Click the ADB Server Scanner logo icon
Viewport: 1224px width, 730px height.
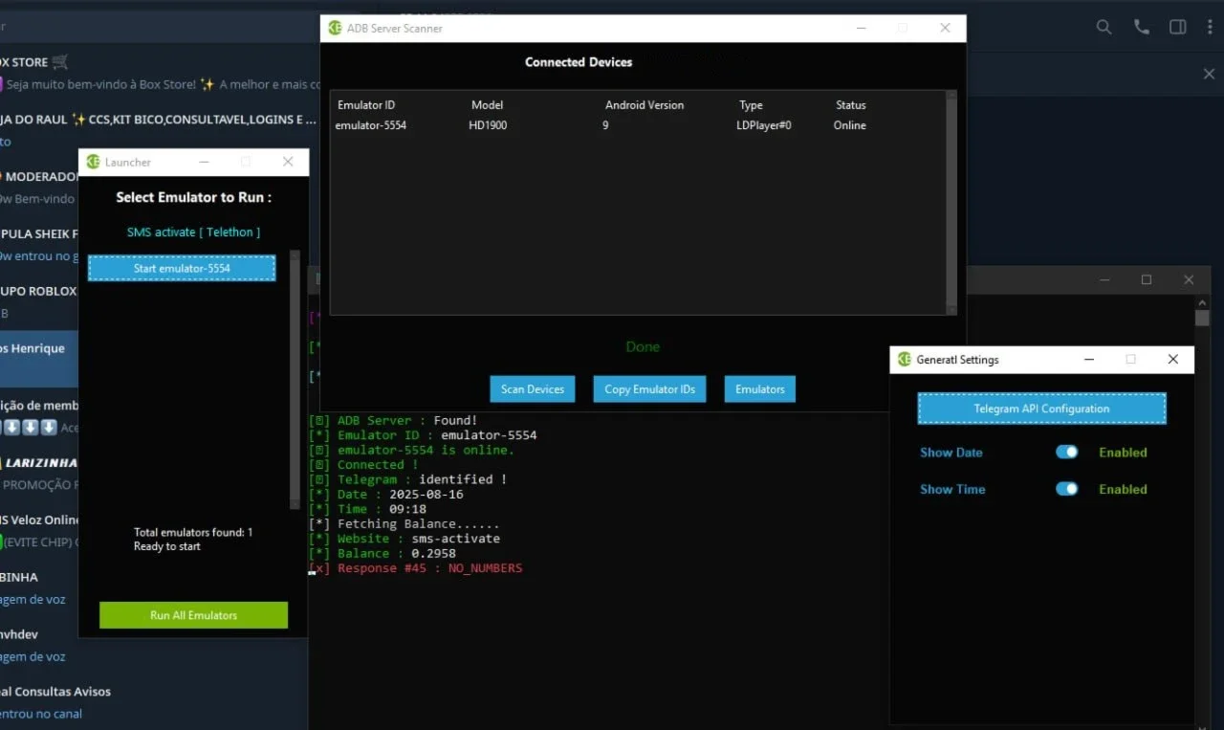point(335,28)
